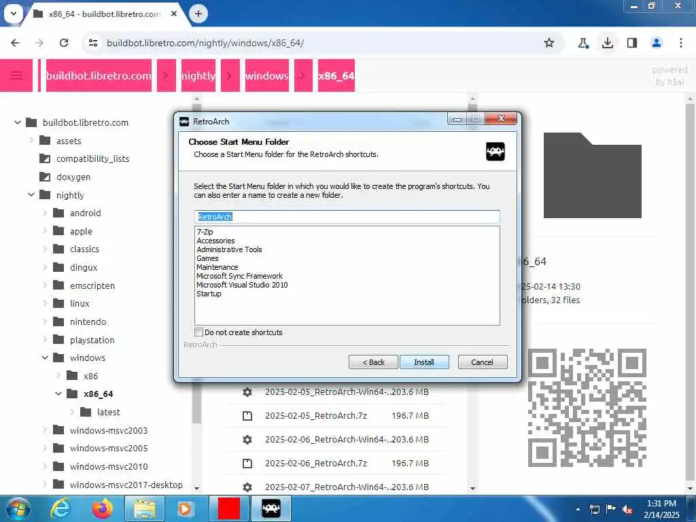Click gear icon beside 2025-02-07_RetroArch-Win64 file
The image size is (696, 522).
[x=247, y=487]
